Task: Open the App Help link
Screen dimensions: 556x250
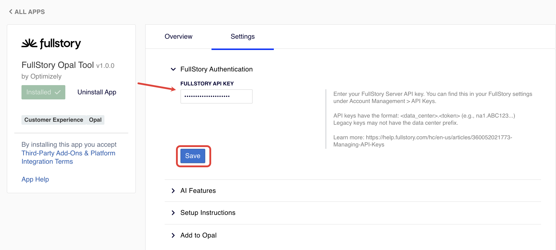Action: pos(35,179)
